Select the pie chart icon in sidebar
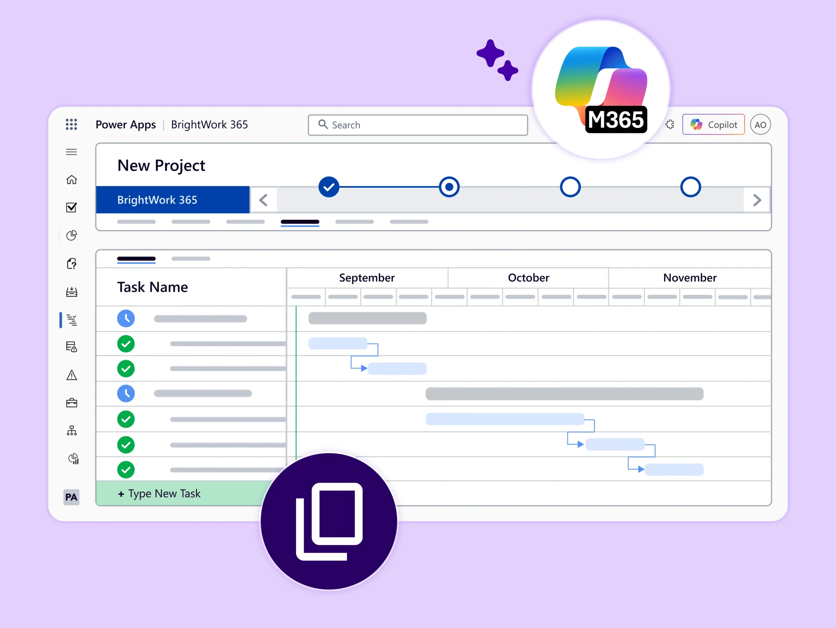The height and width of the screenshot is (628, 836). coord(72,235)
